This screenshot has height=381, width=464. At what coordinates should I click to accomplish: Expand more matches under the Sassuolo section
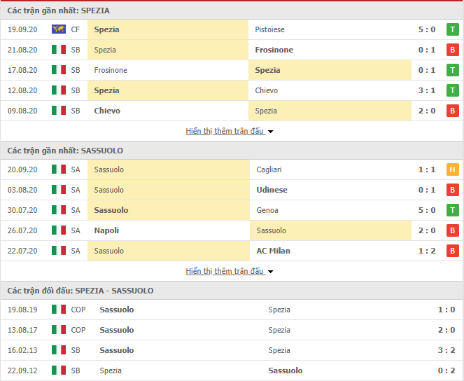point(225,271)
